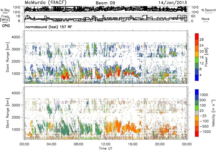Click the '16:00' time axis tick label
216x150 pixels.
[x=133, y=144]
